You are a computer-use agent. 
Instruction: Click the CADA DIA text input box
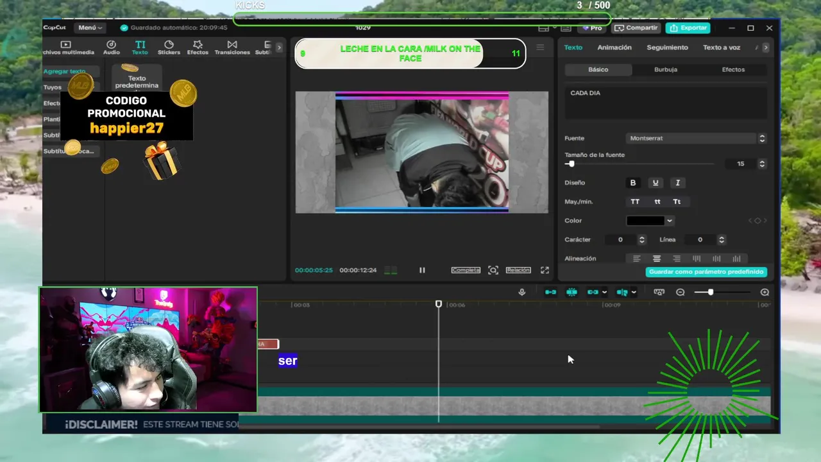pyautogui.click(x=666, y=103)
